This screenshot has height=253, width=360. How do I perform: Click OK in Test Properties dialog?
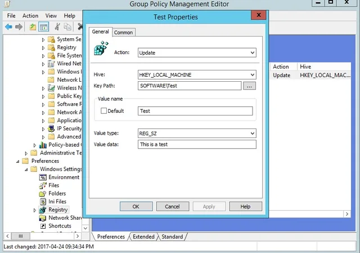136,207
